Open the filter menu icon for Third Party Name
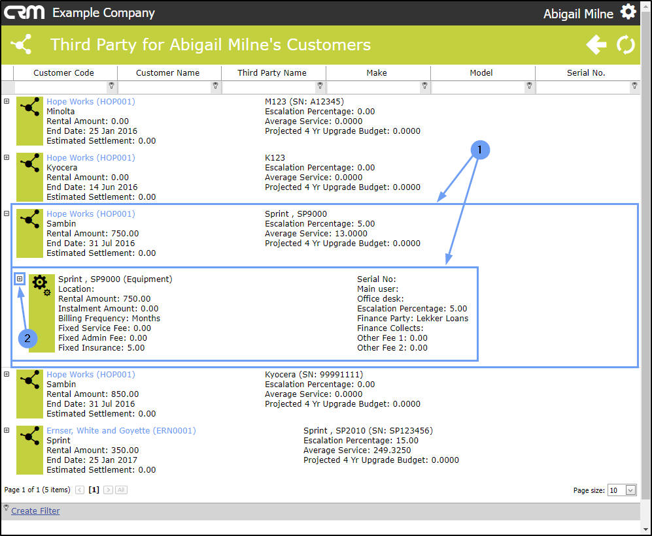This screenshot has width=652, height=536. point(320,86)
